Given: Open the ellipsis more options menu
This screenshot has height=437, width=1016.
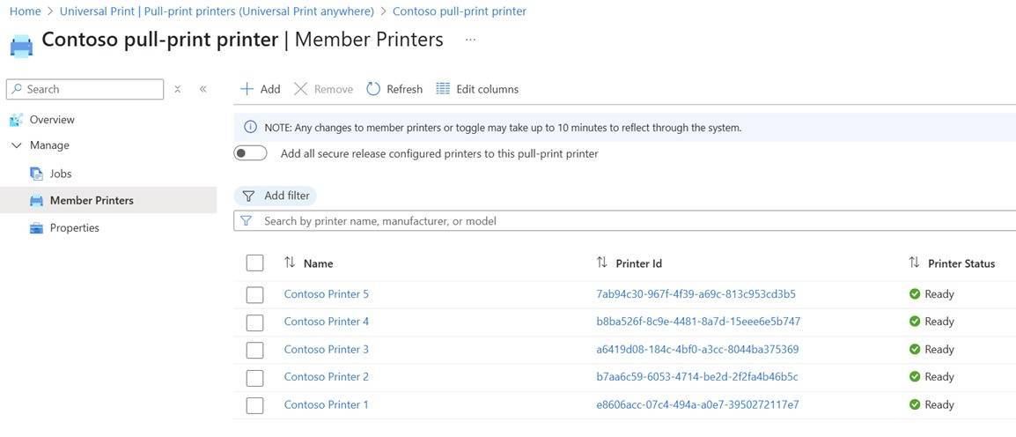Looking at the screenshot, I should point(470,40).
